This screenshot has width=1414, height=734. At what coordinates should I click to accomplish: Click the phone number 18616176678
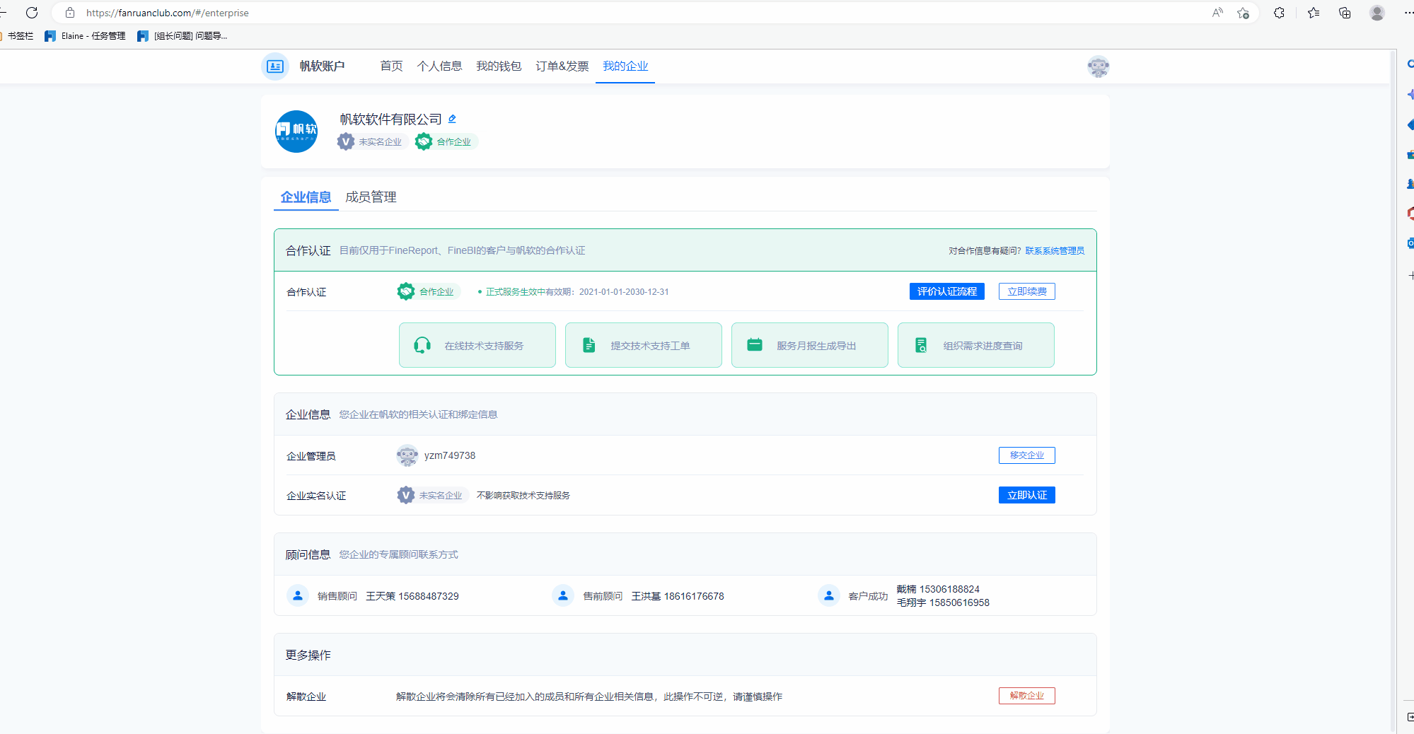pos(694,596)
